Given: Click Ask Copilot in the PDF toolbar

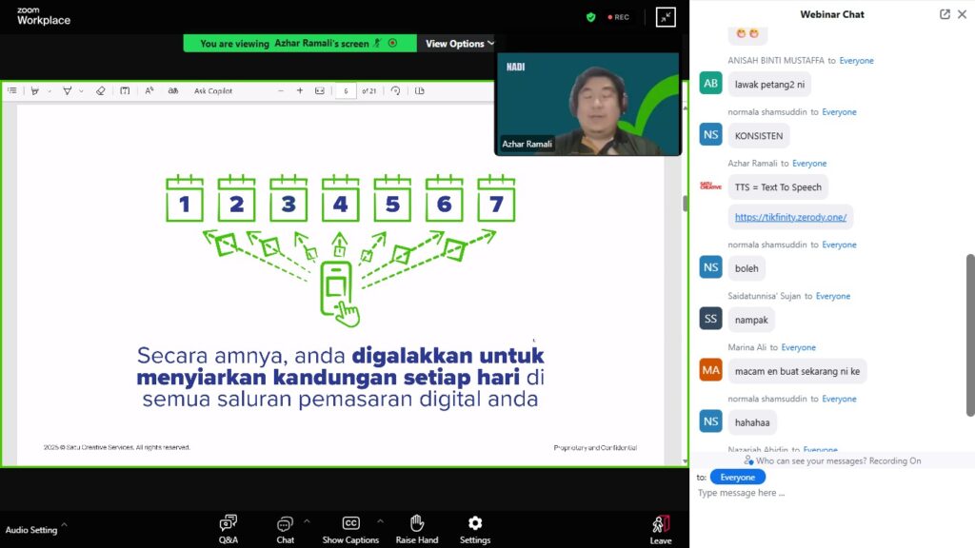Looking at the screenshot, I should [213, 91].
